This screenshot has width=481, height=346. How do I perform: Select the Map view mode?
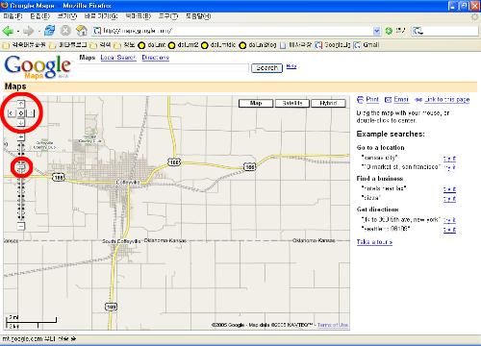click(256, 103)
